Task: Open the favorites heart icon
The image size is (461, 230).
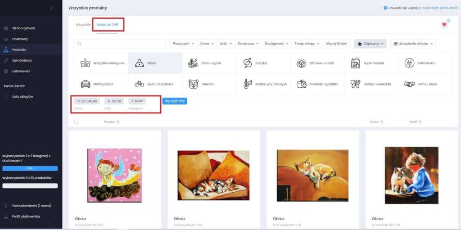Action: (x=444, y=25)
